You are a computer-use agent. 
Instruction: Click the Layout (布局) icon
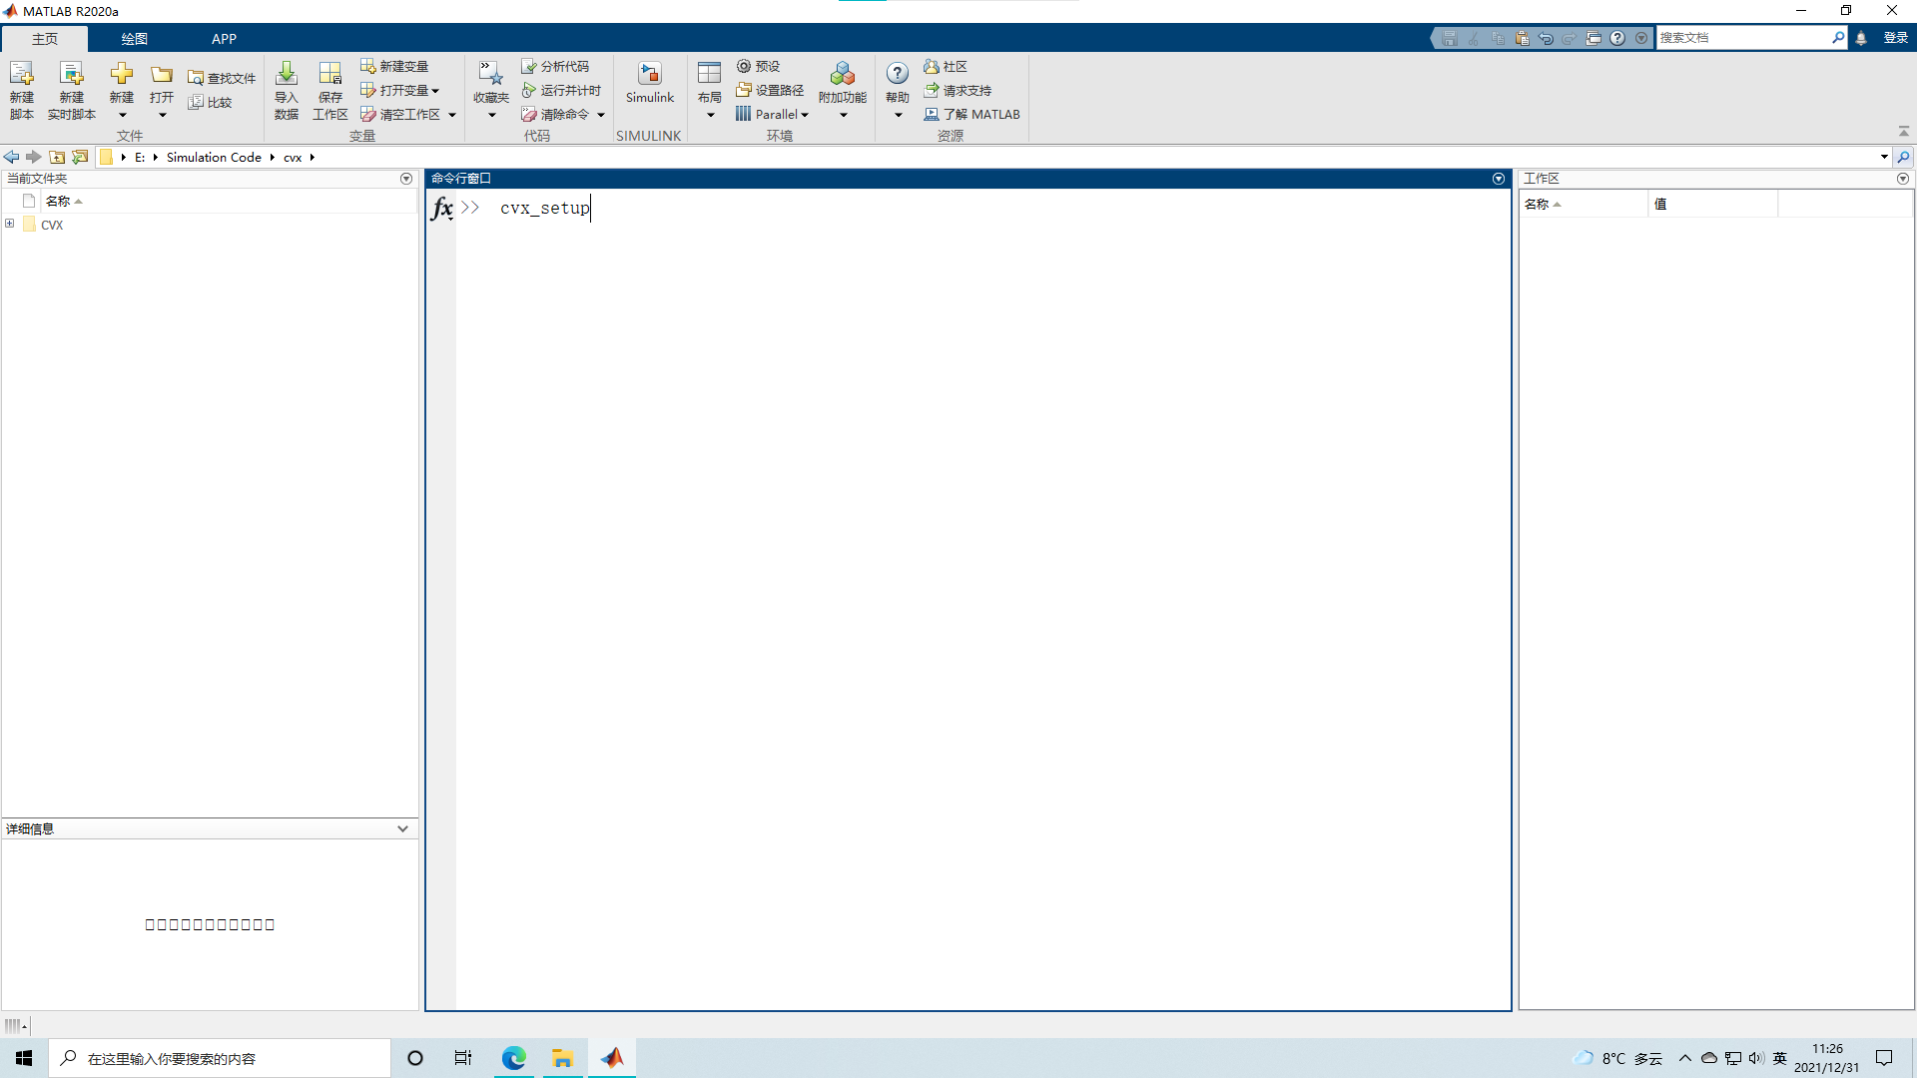(x=710, y=75)
